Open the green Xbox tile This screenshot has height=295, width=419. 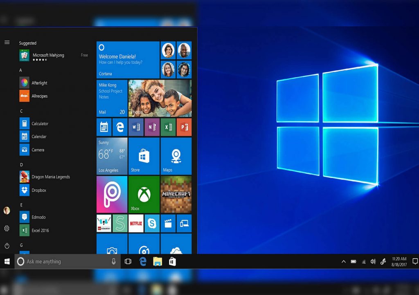coord(144,194)
